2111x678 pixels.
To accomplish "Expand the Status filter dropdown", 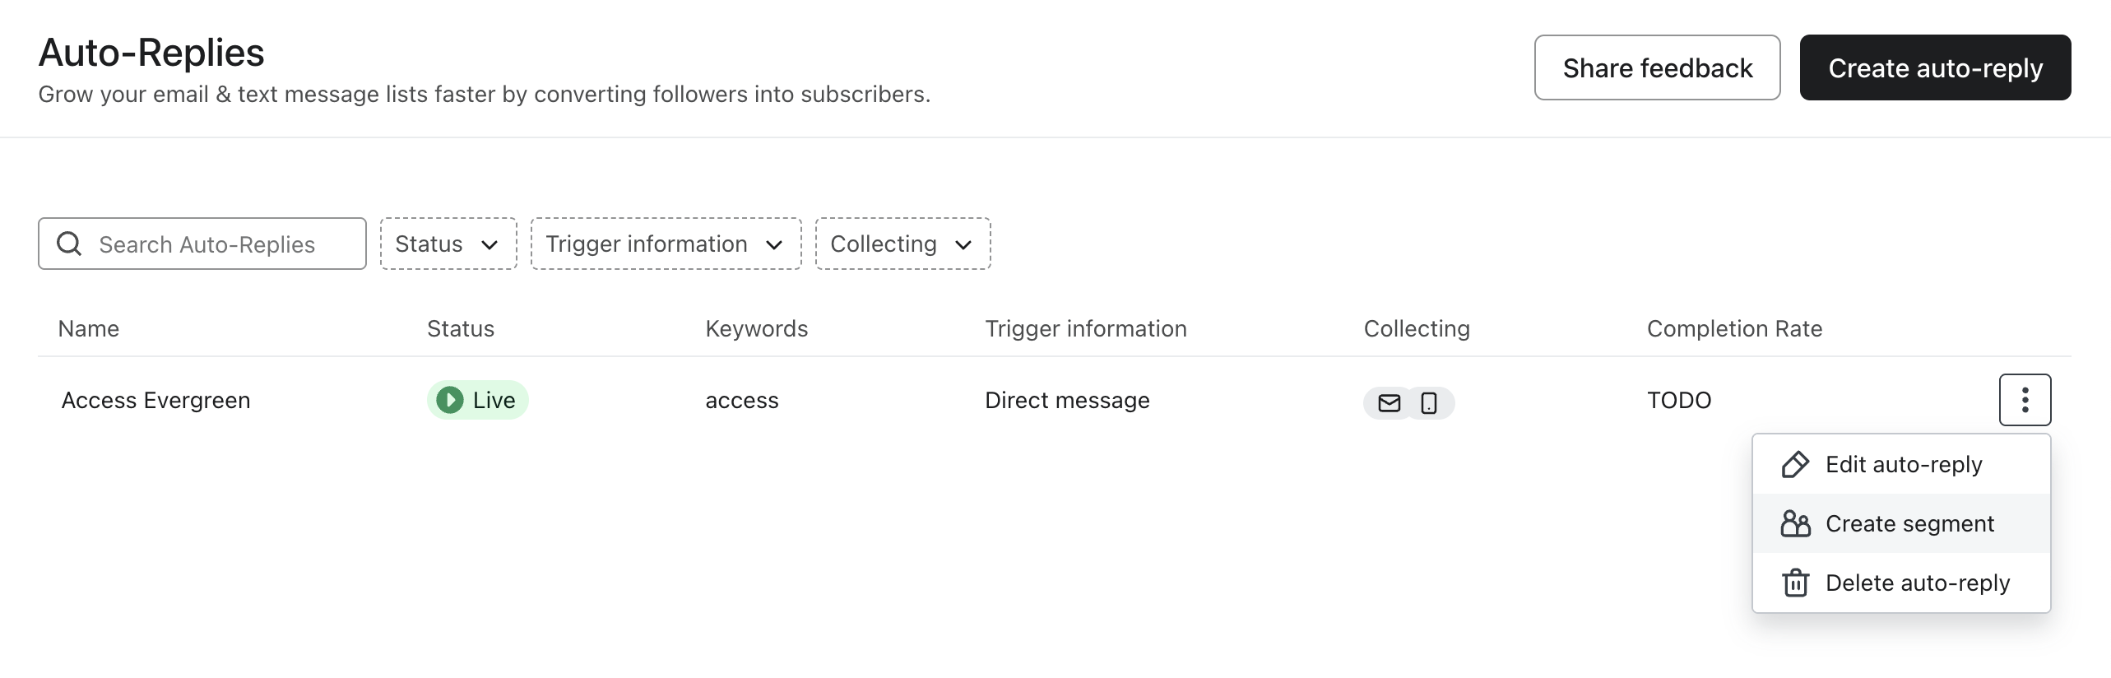I will [x=448, y=244].
